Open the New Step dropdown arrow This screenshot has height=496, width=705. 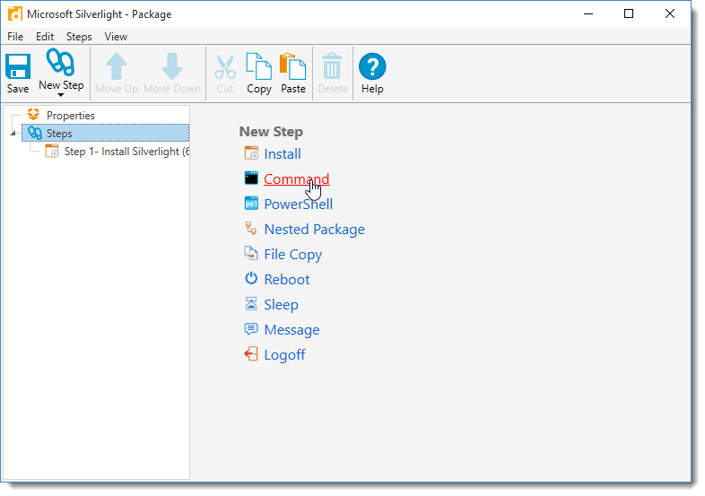(61, 95)
